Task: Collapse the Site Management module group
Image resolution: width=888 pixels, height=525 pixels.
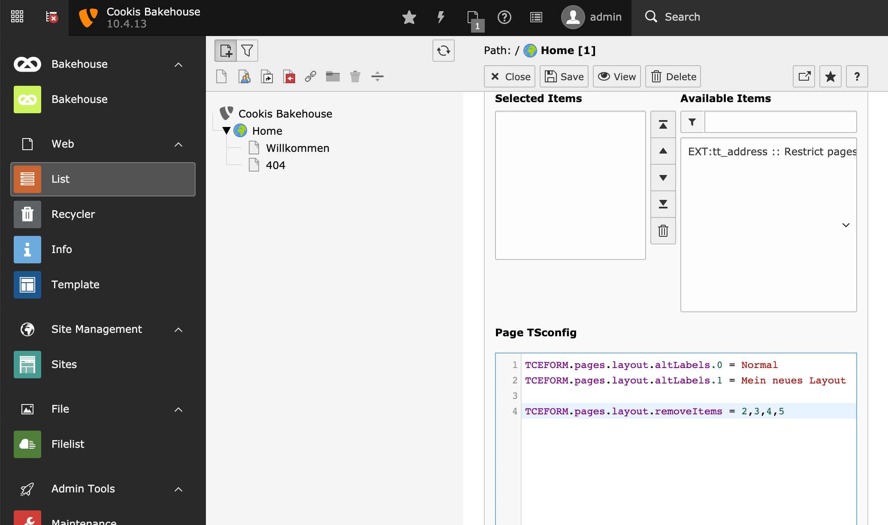Action: [178, 329]
